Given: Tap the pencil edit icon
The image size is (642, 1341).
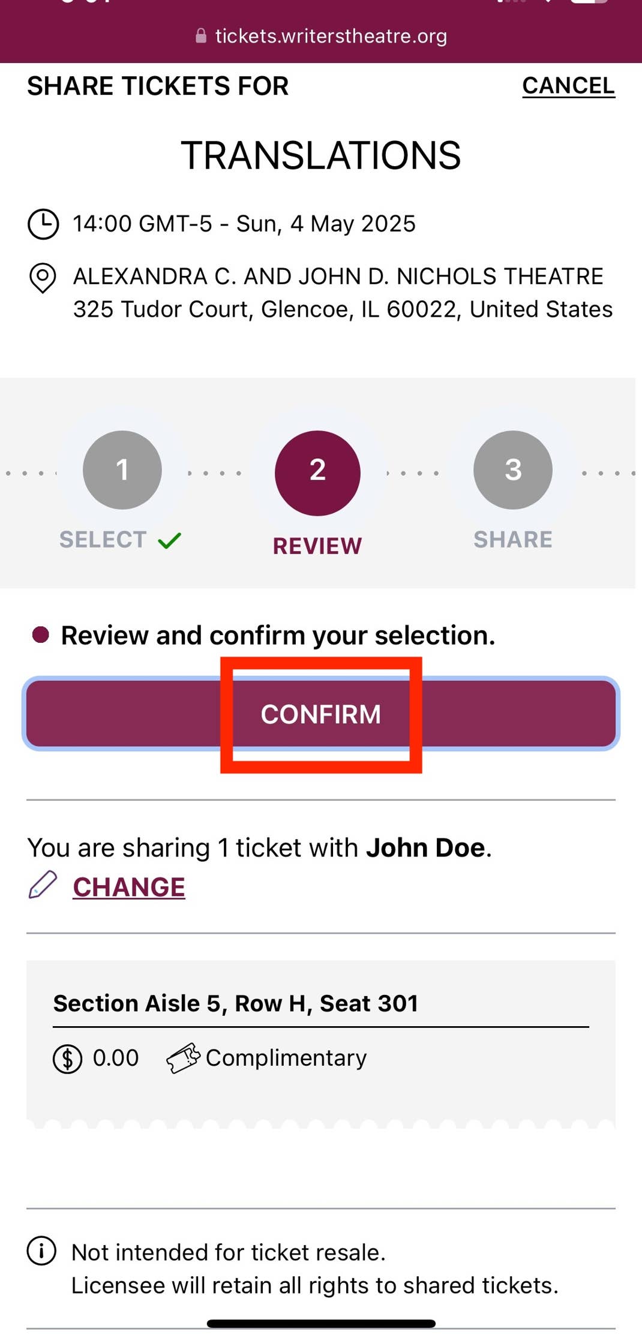Looking at the screenshot, I should tap(43, 885).
